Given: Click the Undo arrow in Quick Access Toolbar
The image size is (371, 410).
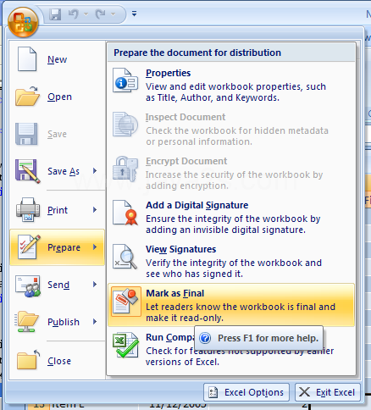Looking at the screenshot, I should [x=74, y=14].
